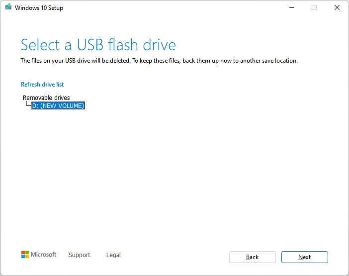Viewport: 349px width, 276px height.
Task: Open the Support link
Action: coord(80,255)
